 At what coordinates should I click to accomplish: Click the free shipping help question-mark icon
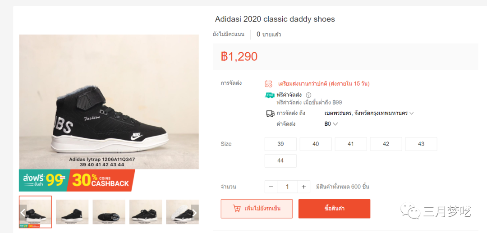coord(308,95)
